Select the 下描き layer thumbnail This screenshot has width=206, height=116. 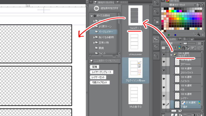point(177,104)
